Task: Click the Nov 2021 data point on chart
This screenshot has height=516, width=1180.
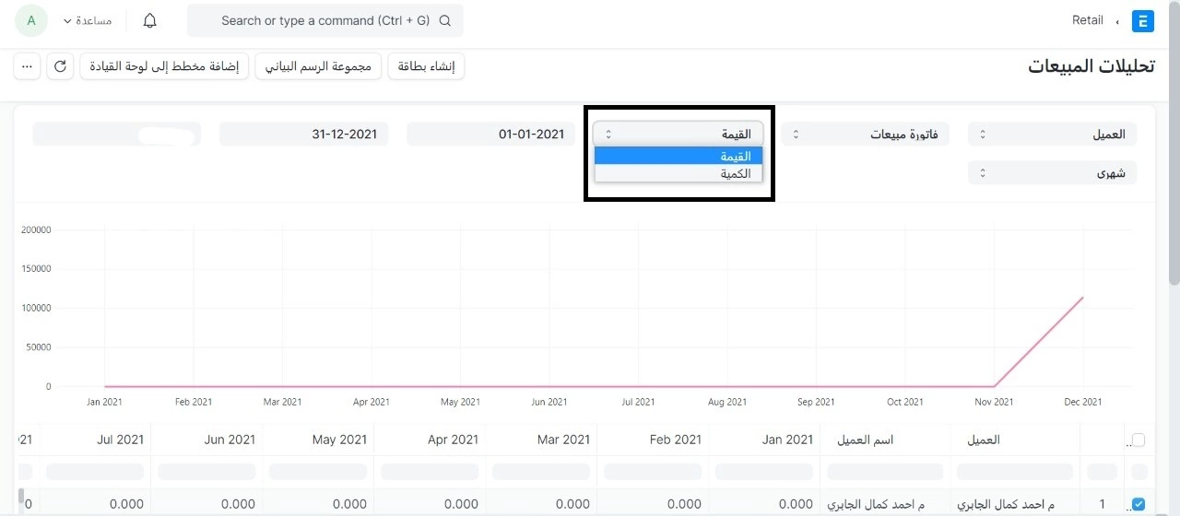Action: [994, 386]
